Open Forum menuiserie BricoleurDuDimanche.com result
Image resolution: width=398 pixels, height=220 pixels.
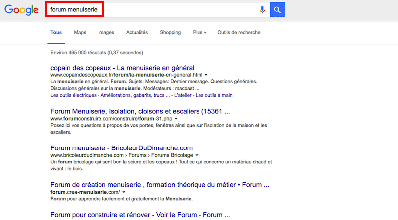coord(121,148)
